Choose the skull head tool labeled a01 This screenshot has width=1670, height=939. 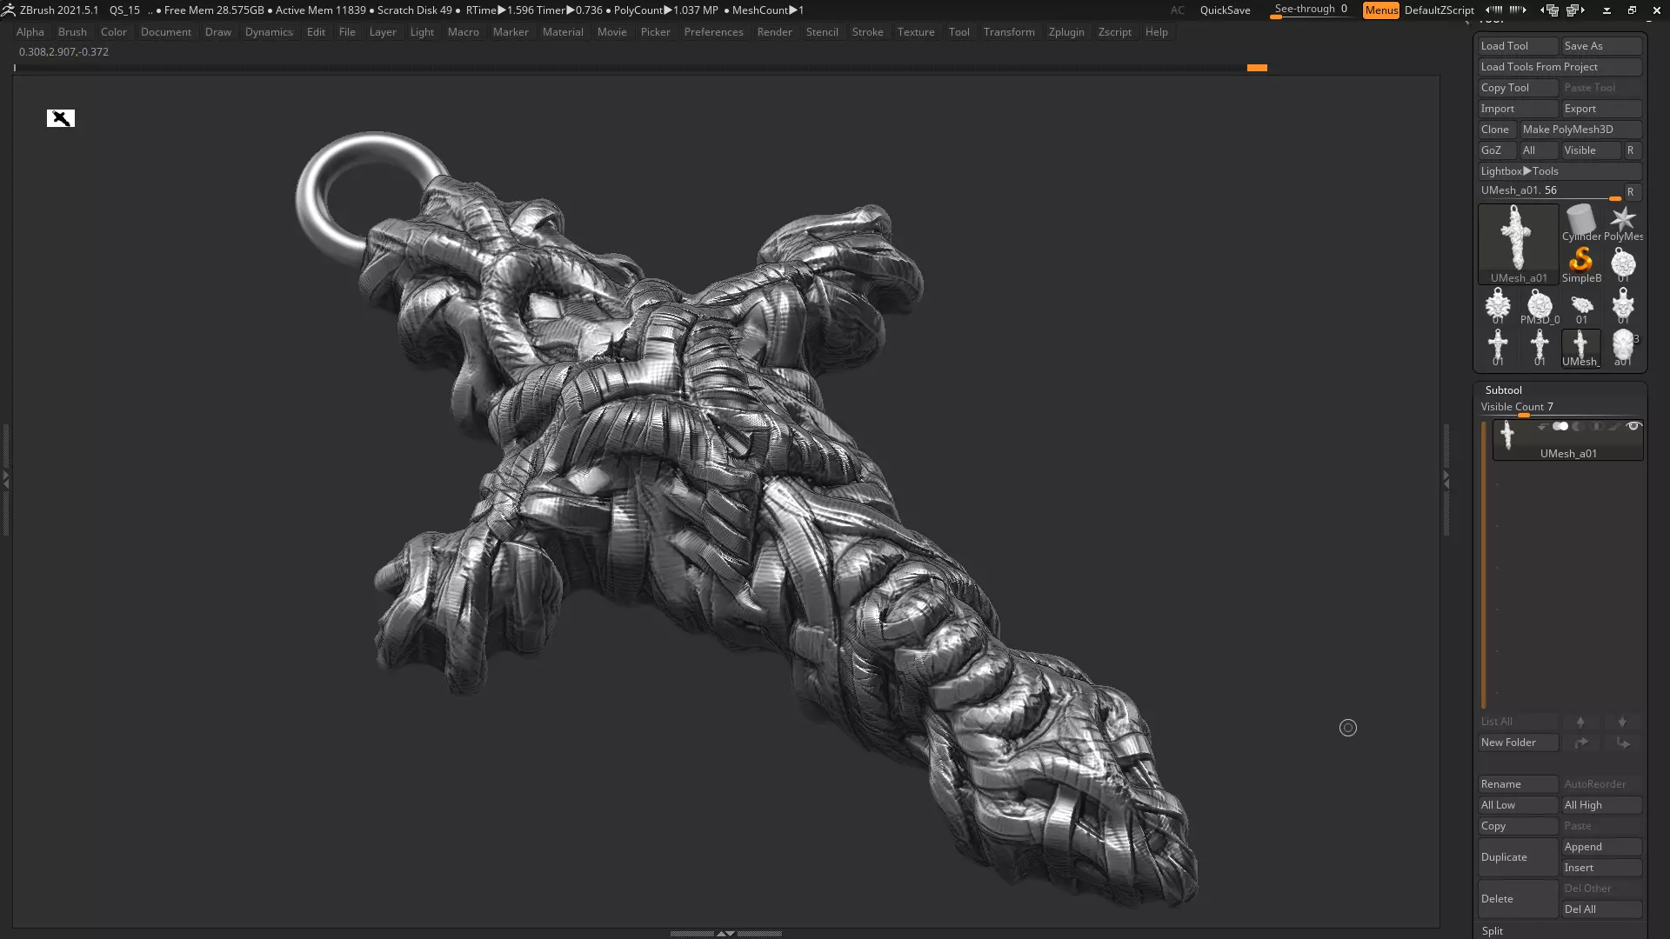coord(1623,349)
